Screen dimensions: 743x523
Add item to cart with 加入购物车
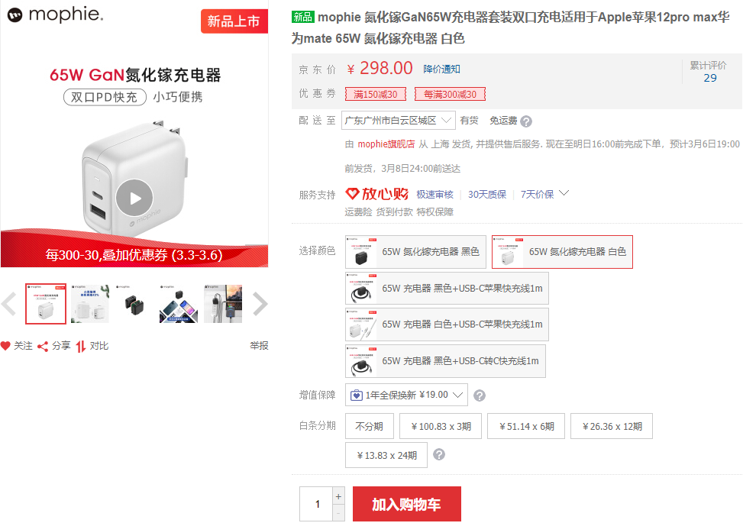406,505
